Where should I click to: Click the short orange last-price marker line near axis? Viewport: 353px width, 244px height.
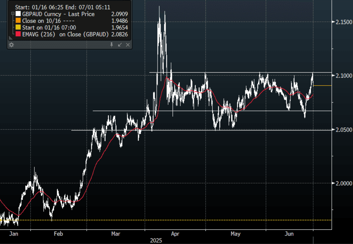tap(322, 86)
